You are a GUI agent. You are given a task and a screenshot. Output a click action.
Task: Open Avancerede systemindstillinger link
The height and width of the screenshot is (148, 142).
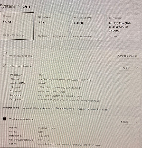click(x=93, y=109)
